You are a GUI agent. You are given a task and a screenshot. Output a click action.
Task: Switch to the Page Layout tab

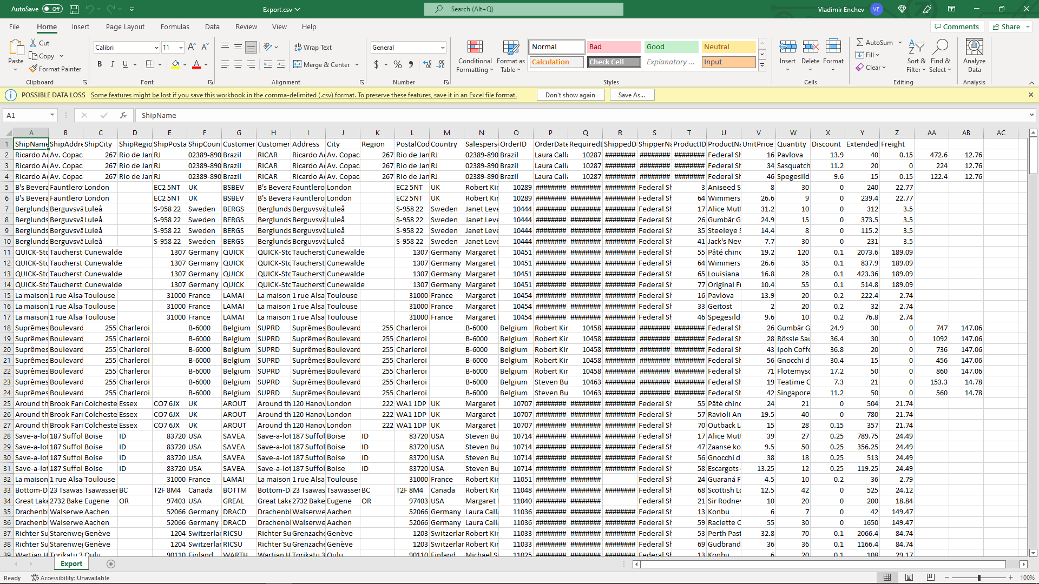tap(125, 27)
